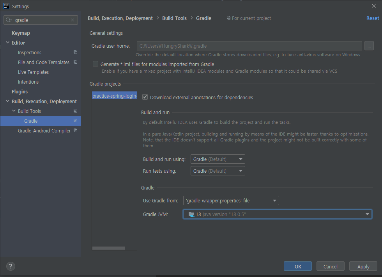Click Reset link
Viewport: 382px width, 277px height.
373,18
